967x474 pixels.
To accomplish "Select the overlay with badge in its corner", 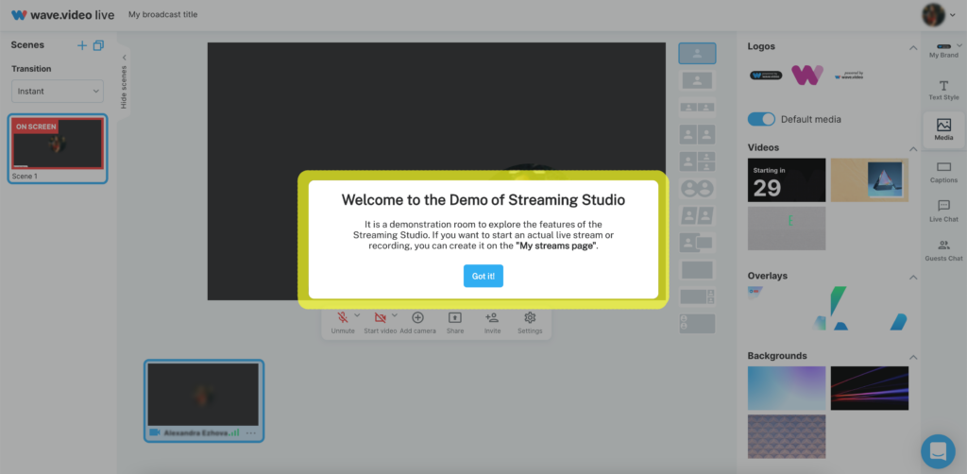I will [787, 308].
